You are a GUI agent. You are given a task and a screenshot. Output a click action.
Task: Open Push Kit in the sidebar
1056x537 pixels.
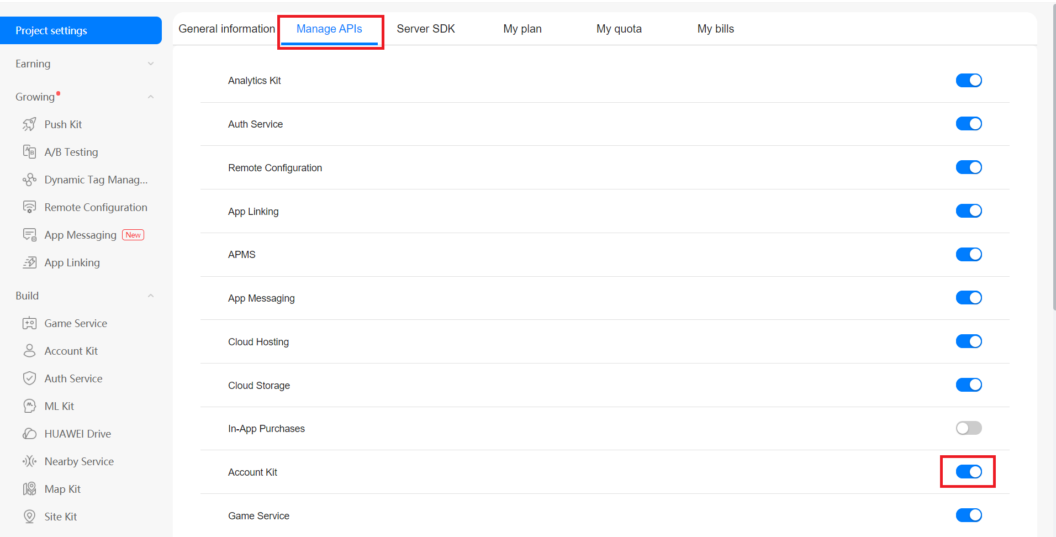click(63, 124)
